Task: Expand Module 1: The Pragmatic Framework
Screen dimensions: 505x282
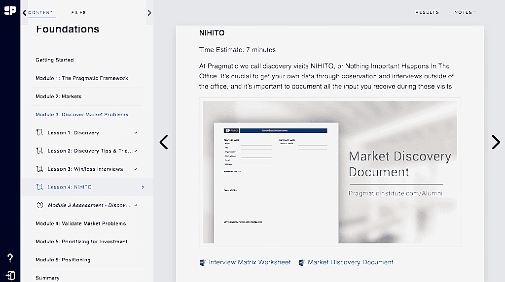Action: (82, 78)
